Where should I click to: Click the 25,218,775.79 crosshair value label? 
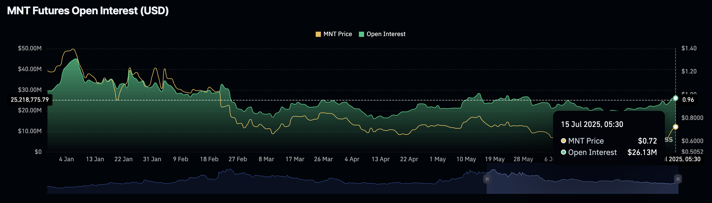point(30,100)
